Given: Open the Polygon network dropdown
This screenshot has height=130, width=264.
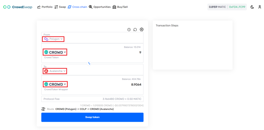Looking at the screenshot, I should pos(53,39).
